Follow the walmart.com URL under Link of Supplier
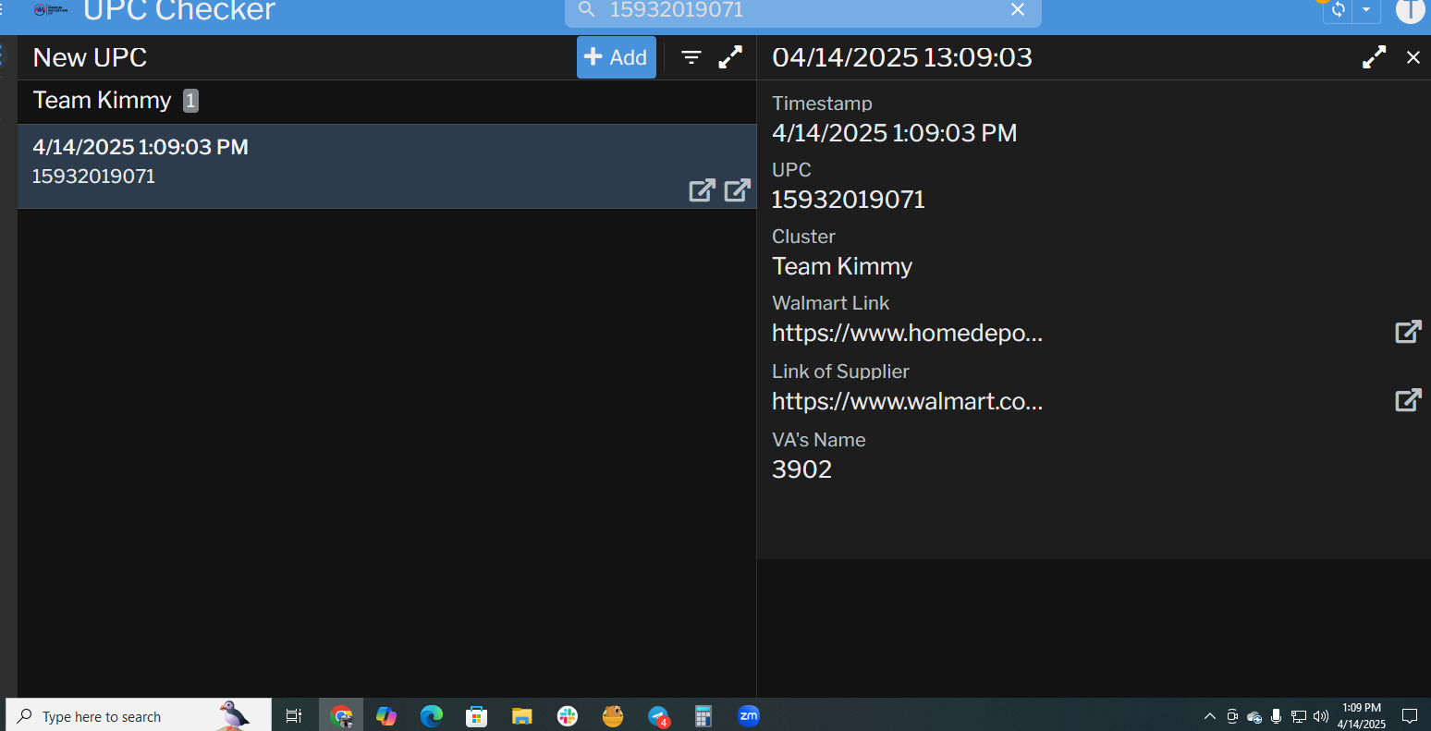 click(x=907, y=402)
